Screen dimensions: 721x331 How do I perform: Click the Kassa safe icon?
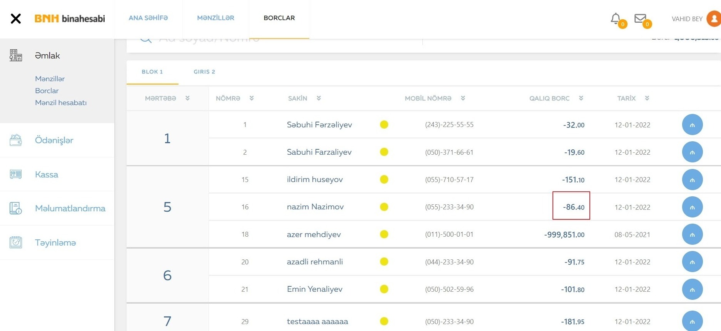16,174
